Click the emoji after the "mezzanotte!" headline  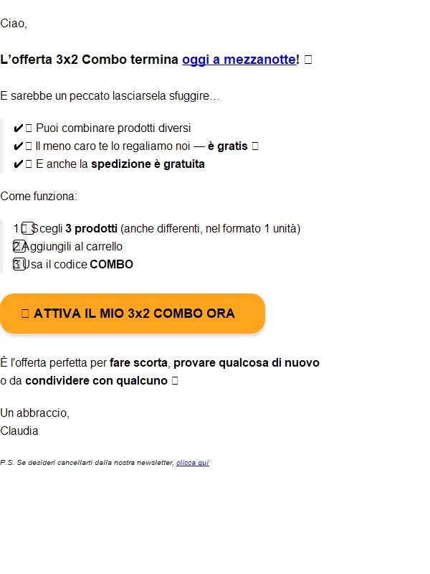point(308,60)
